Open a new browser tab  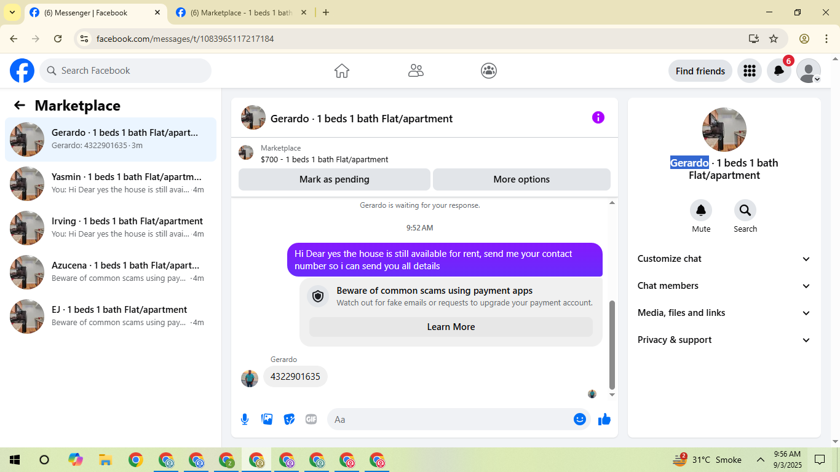click(x=326, y=12)
